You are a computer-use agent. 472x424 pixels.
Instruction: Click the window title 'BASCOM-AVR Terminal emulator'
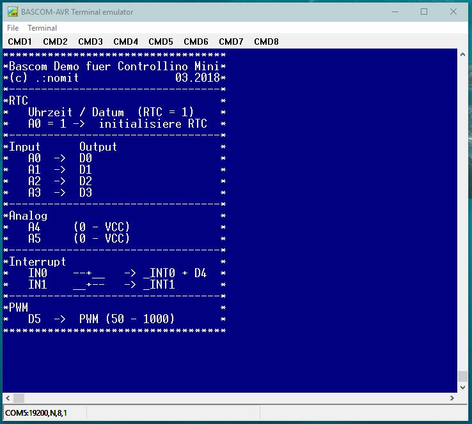77,12
